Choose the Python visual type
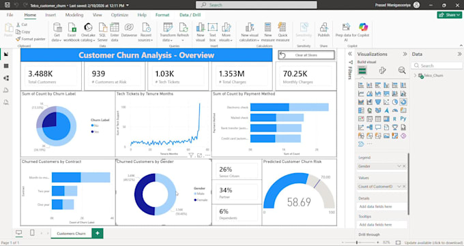464x246 pixels. [x=403, y=119]
